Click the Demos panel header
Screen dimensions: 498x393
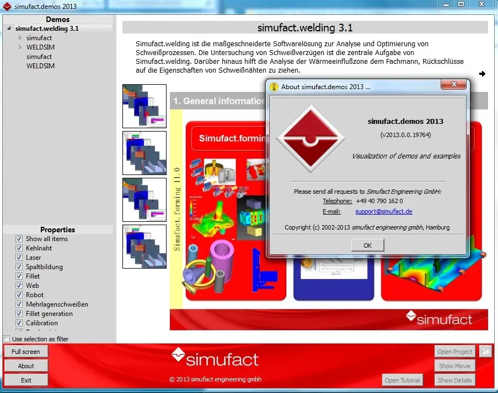point(58,19)
